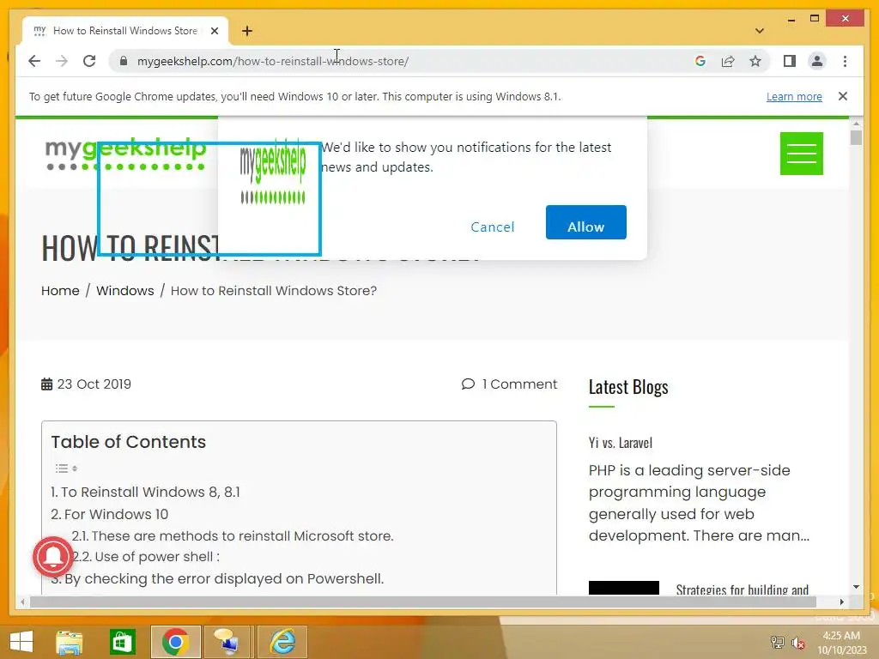This screenshot has width=879, height=659.
Task: Open the 1 Comment link
Action: pyautogui.click(x=509, y=384)
